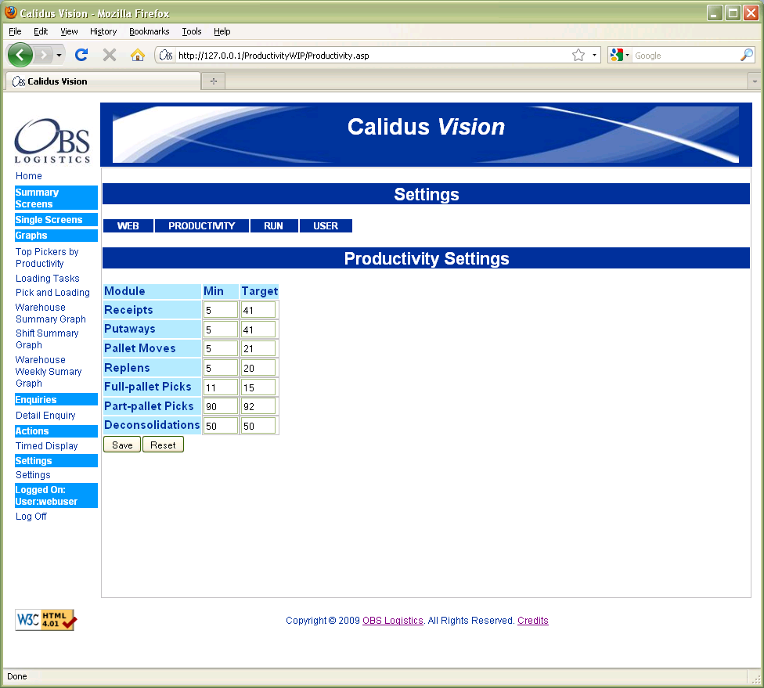
Task: Open Warehouse Summary Graph link
Action: (51, 313)
